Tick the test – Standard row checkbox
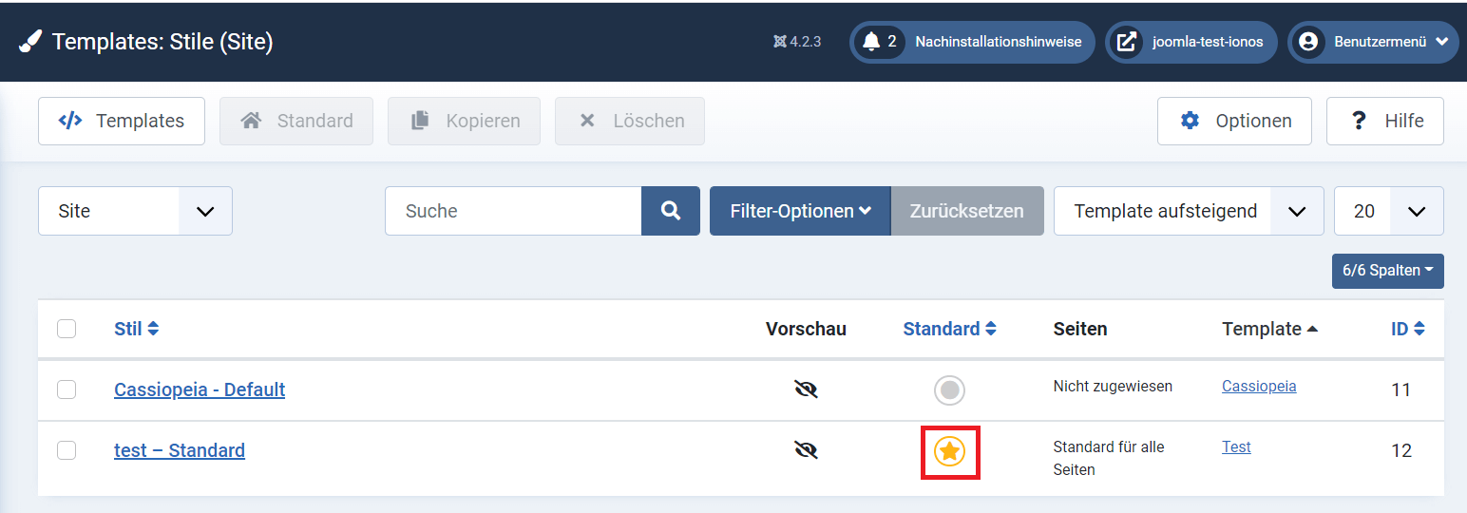This screenshot has height=513, width=1467. pyautogui.click(x=67, y=450)
